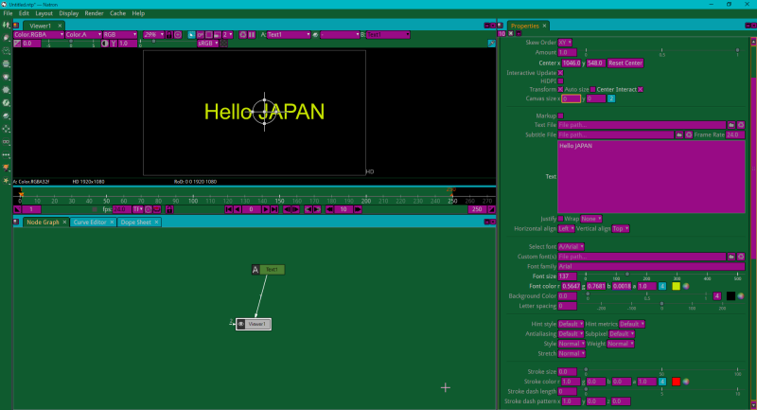Open the Select font dropdown
Screen dimensions: 757x410
tap(571, 247)
